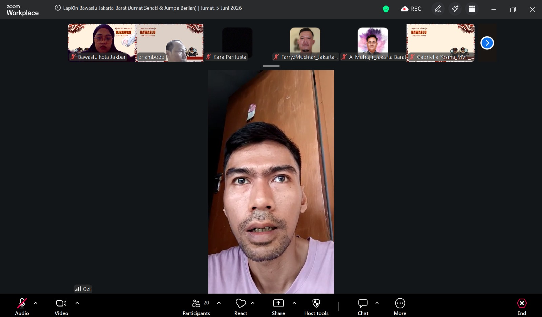Expand share options arrow
542x317 pixels.
(x=294, y=303)
